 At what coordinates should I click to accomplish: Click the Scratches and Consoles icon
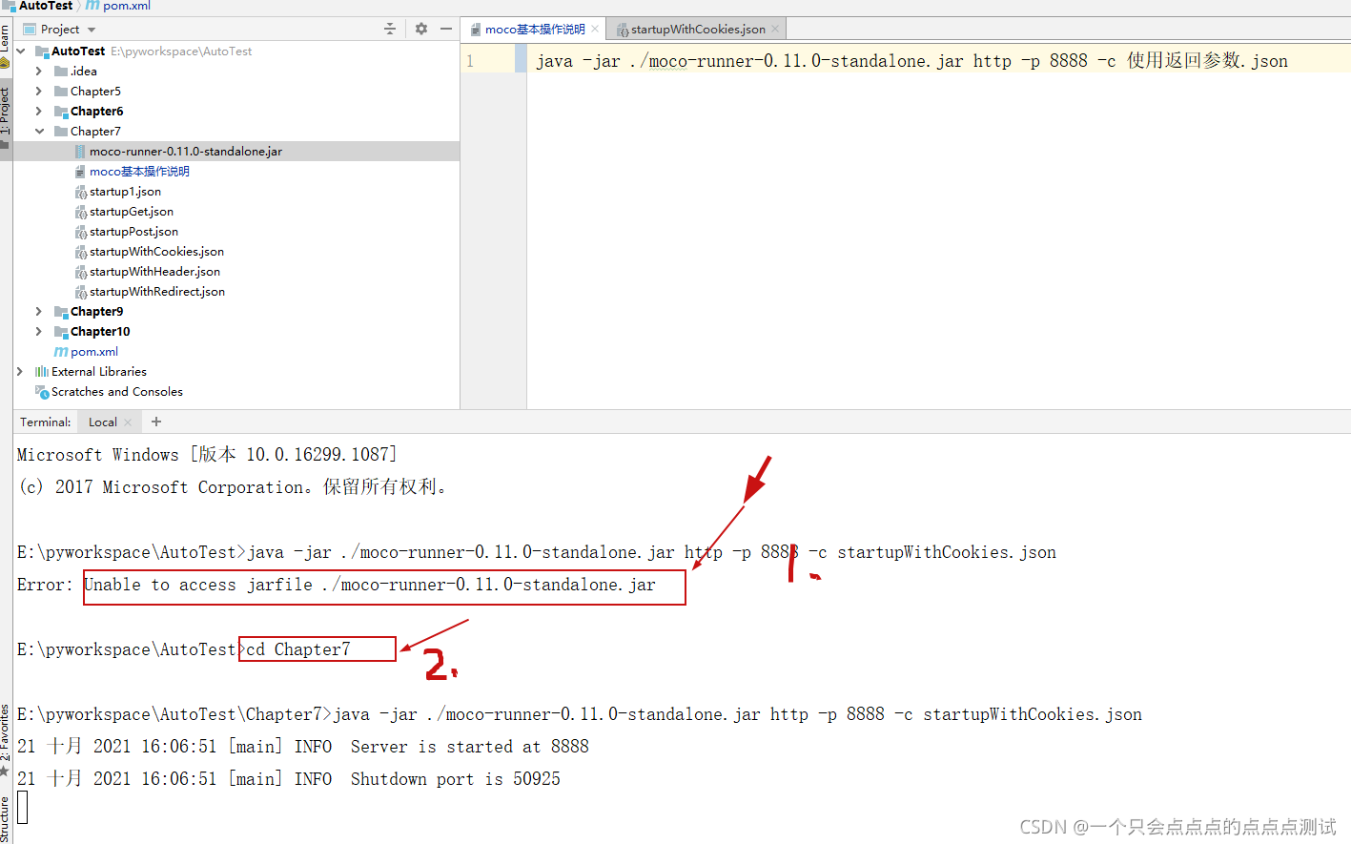[42, 391]
